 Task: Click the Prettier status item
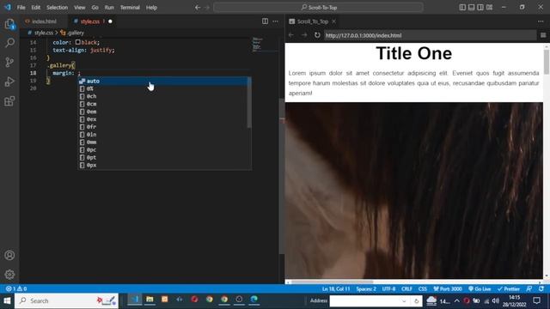click(508, 288)
